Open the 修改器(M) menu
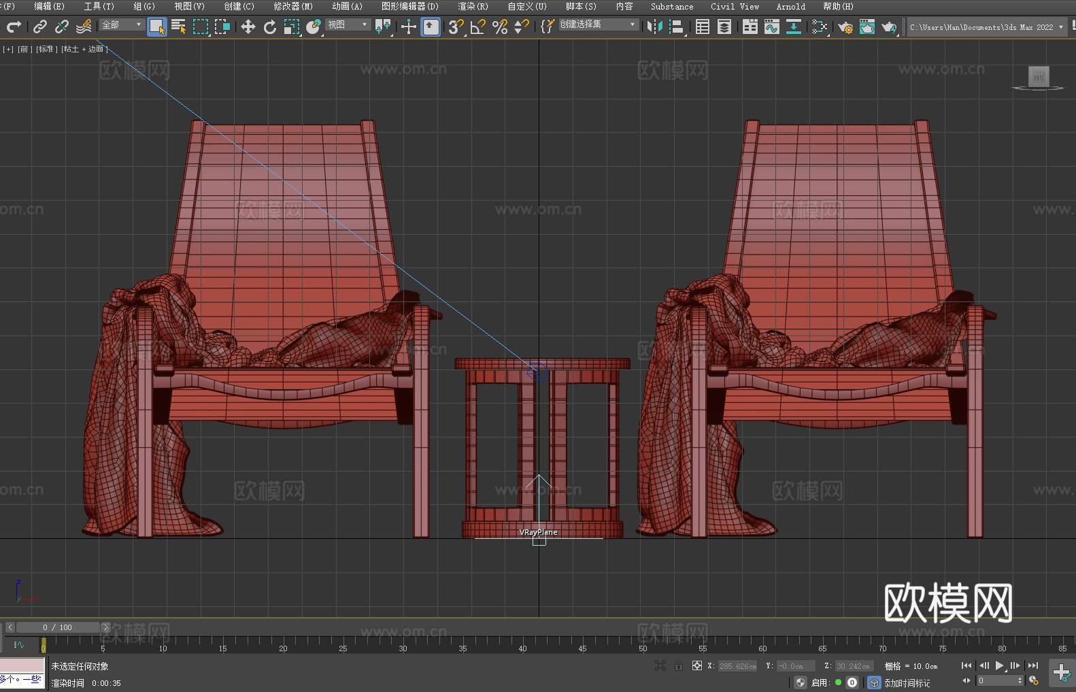 293,6
